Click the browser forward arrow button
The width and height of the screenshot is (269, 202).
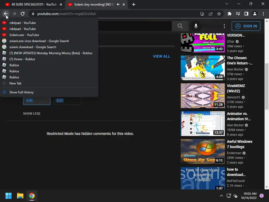point(14,14)
